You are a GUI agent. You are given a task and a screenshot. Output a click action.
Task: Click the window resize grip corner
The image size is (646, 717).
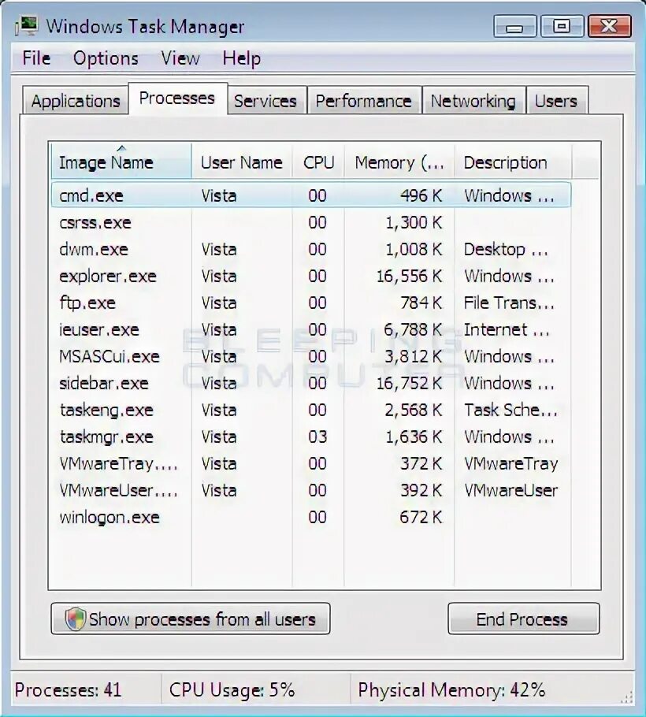point(626,697)
